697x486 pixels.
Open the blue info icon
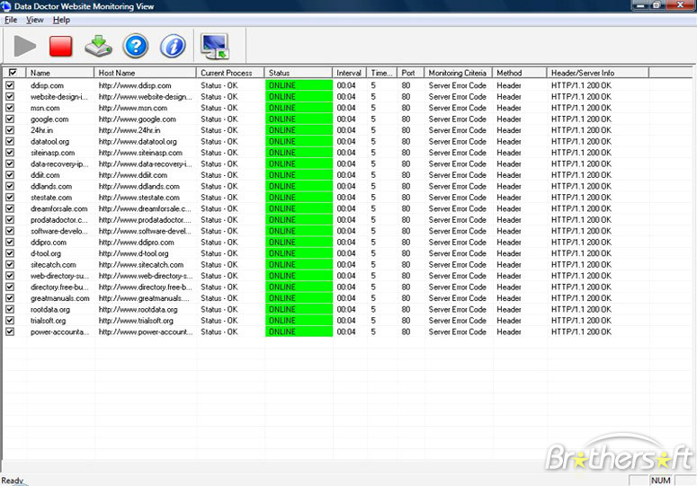click(x=173, y=46)
